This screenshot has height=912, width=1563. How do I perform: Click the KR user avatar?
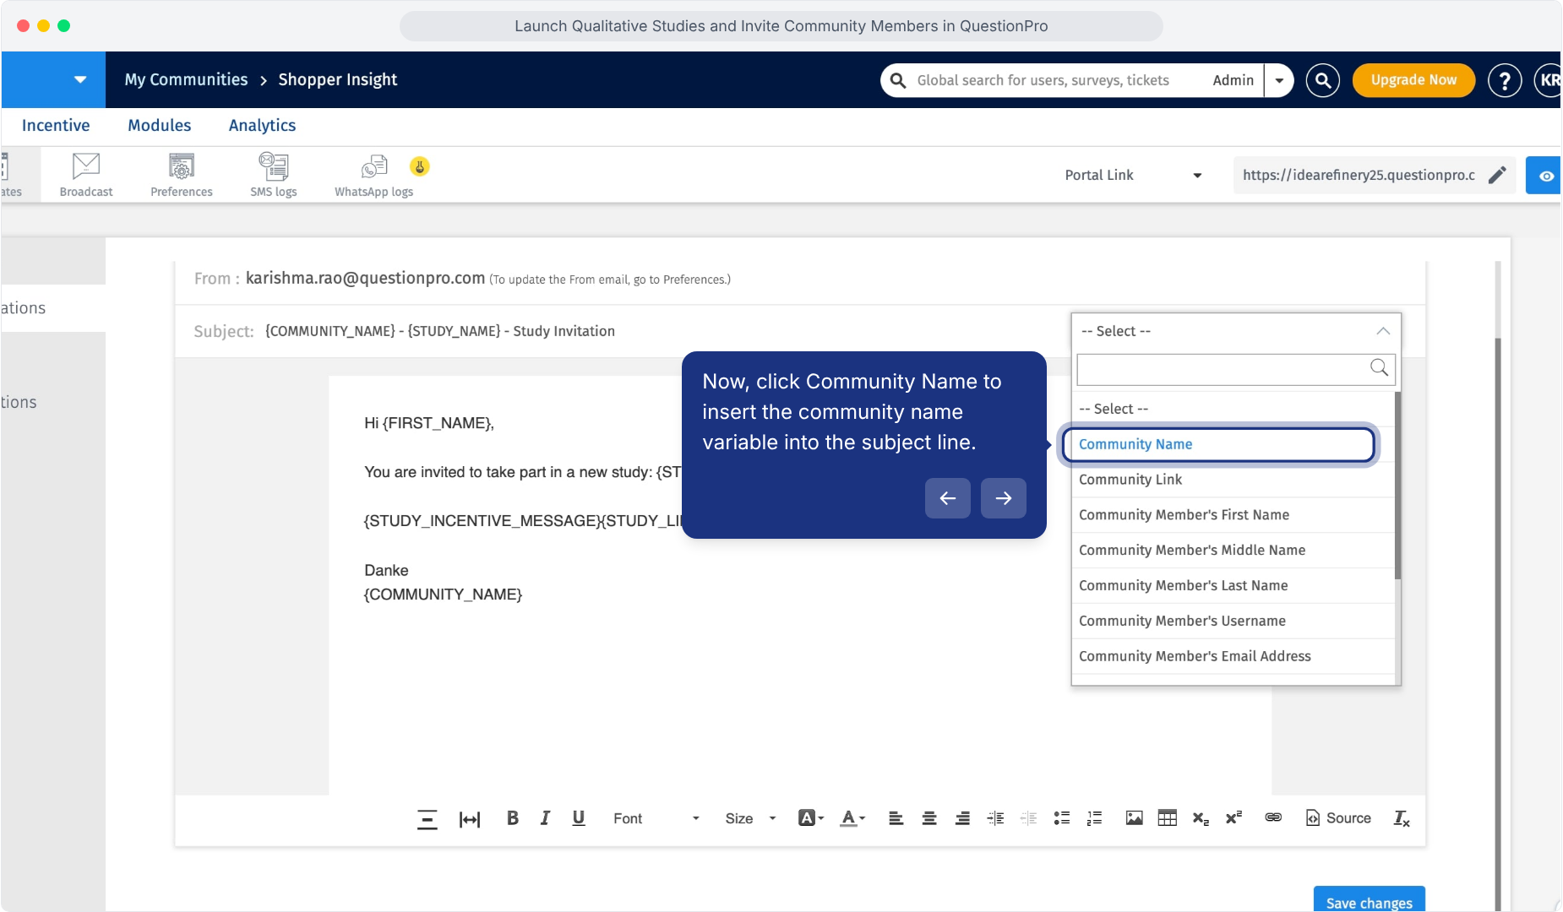point(1549,80)
